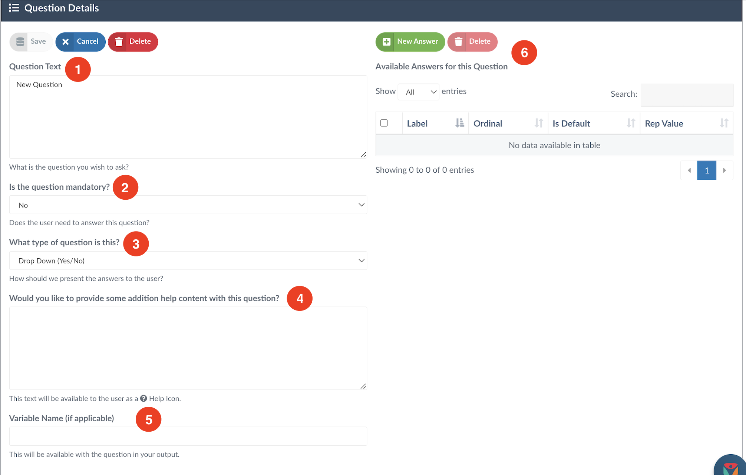
Task: Click into the Variable Name input field
Action: point(188,436)
